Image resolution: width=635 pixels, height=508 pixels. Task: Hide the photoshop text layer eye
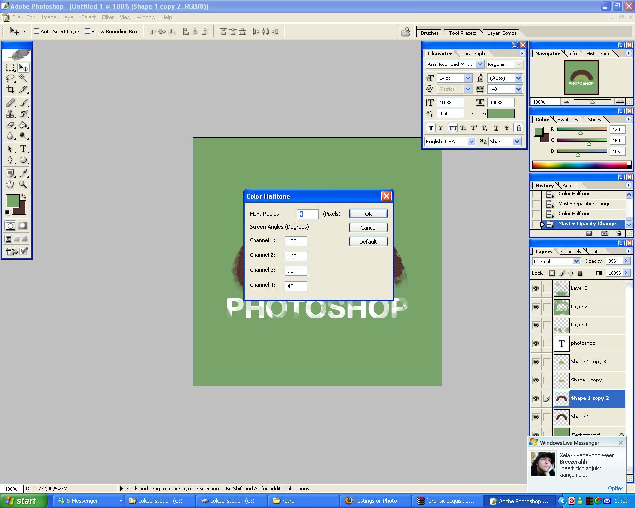(x=536, y=343)
